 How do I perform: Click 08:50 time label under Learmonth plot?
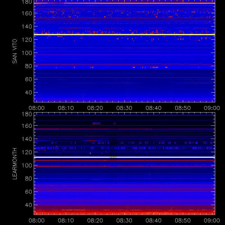(x=183, y=220)
